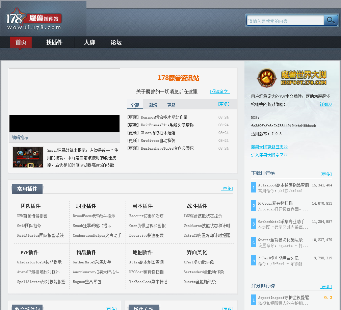
Task: Click 更多 beside 评分排行榜
Action: coord(326,287)
